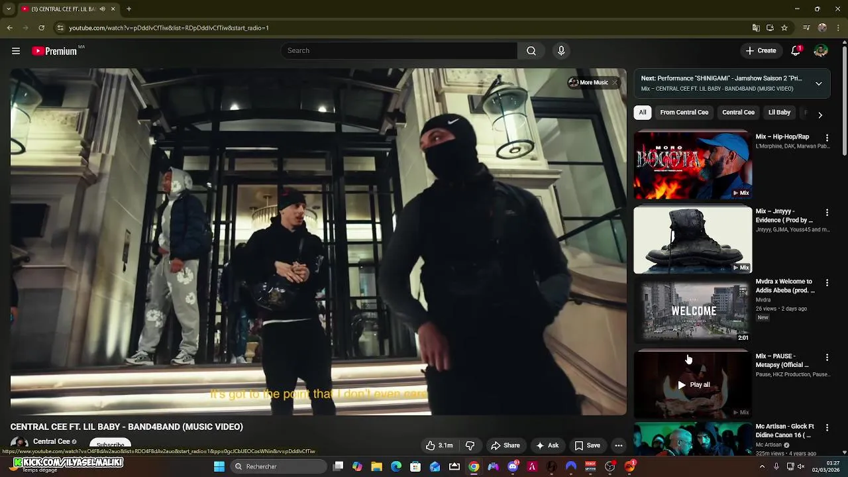Open options for Mix – Hip-Hop/Rap
848x477 pixels.
827,138
